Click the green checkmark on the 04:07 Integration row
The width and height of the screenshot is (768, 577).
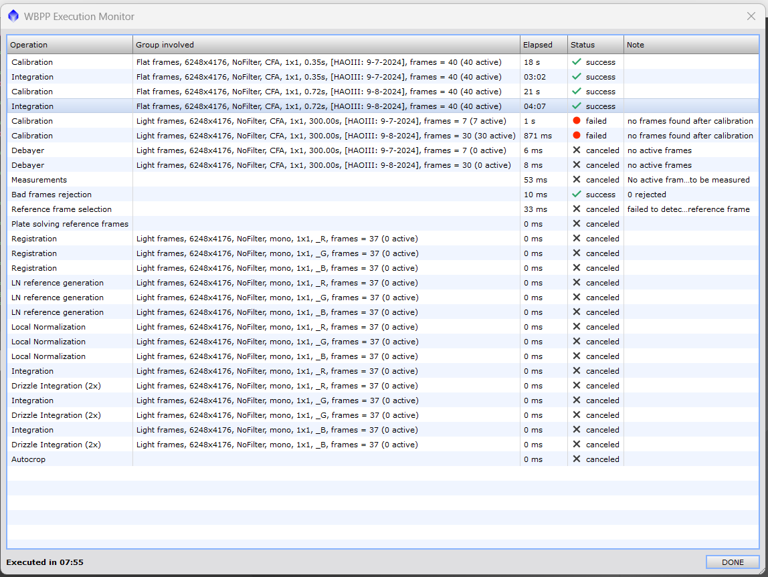pos(577,106)
